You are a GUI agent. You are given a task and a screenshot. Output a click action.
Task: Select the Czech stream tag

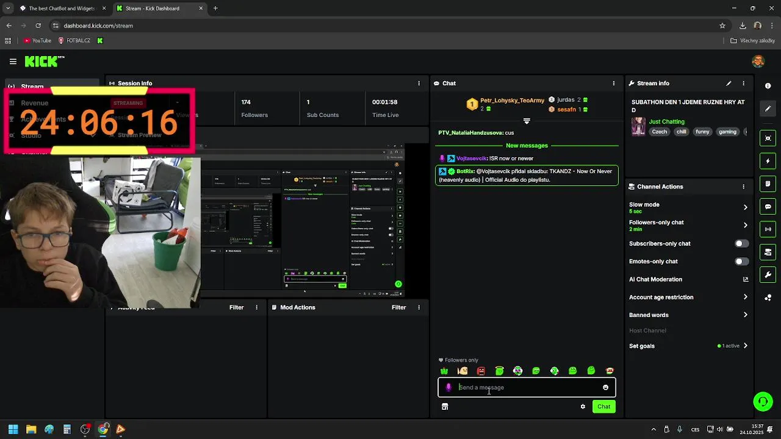660,132
